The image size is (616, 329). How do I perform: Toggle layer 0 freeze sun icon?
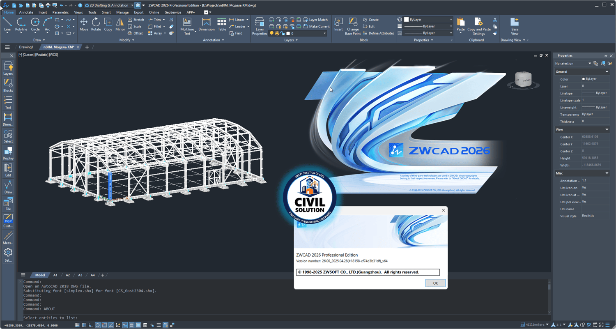(277, 33)
